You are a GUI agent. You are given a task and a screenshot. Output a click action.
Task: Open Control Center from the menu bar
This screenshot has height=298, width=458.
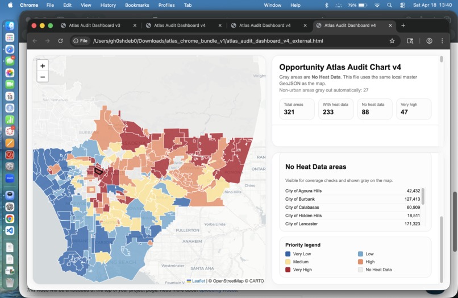(402, 5)
